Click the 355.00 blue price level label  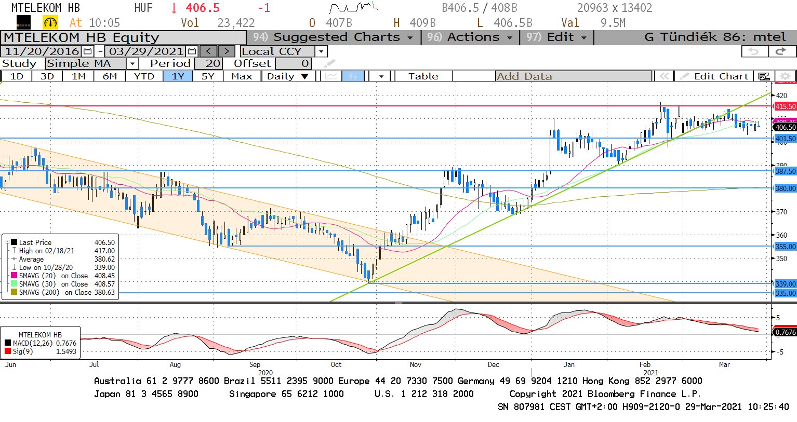pyautogui.click(x=785, y=247)
